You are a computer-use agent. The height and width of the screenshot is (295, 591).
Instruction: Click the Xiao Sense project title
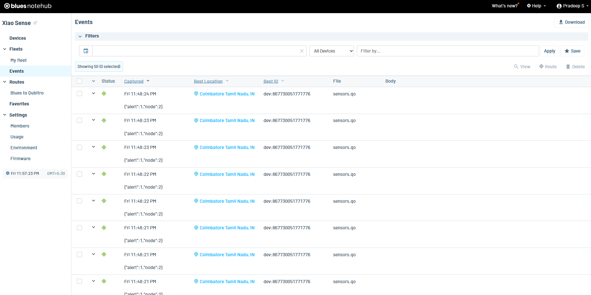(x=16, y=23)
